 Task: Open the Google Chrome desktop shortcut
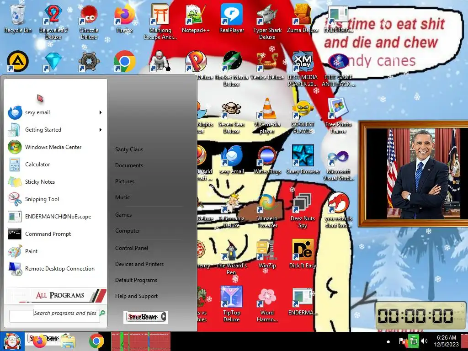tap(124, 61)
